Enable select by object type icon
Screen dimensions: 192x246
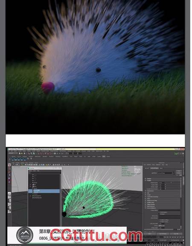(32, 153)
